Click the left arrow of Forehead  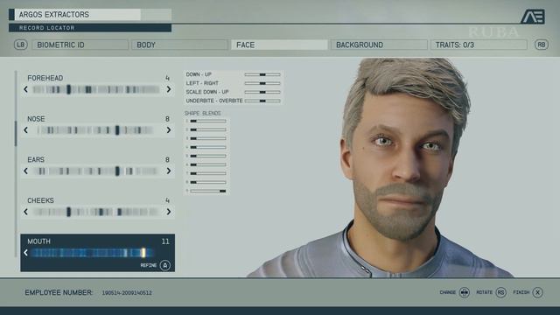click(x=25, y=89)
